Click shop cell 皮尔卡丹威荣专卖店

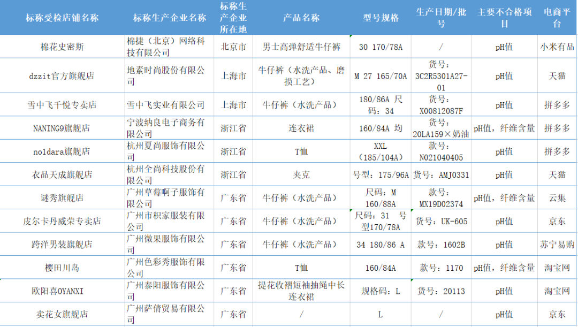(62, 221)
